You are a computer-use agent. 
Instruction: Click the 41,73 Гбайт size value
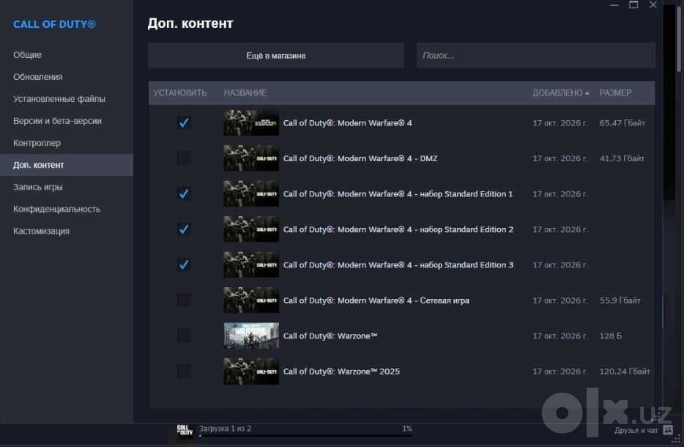[x=622, y=158]
